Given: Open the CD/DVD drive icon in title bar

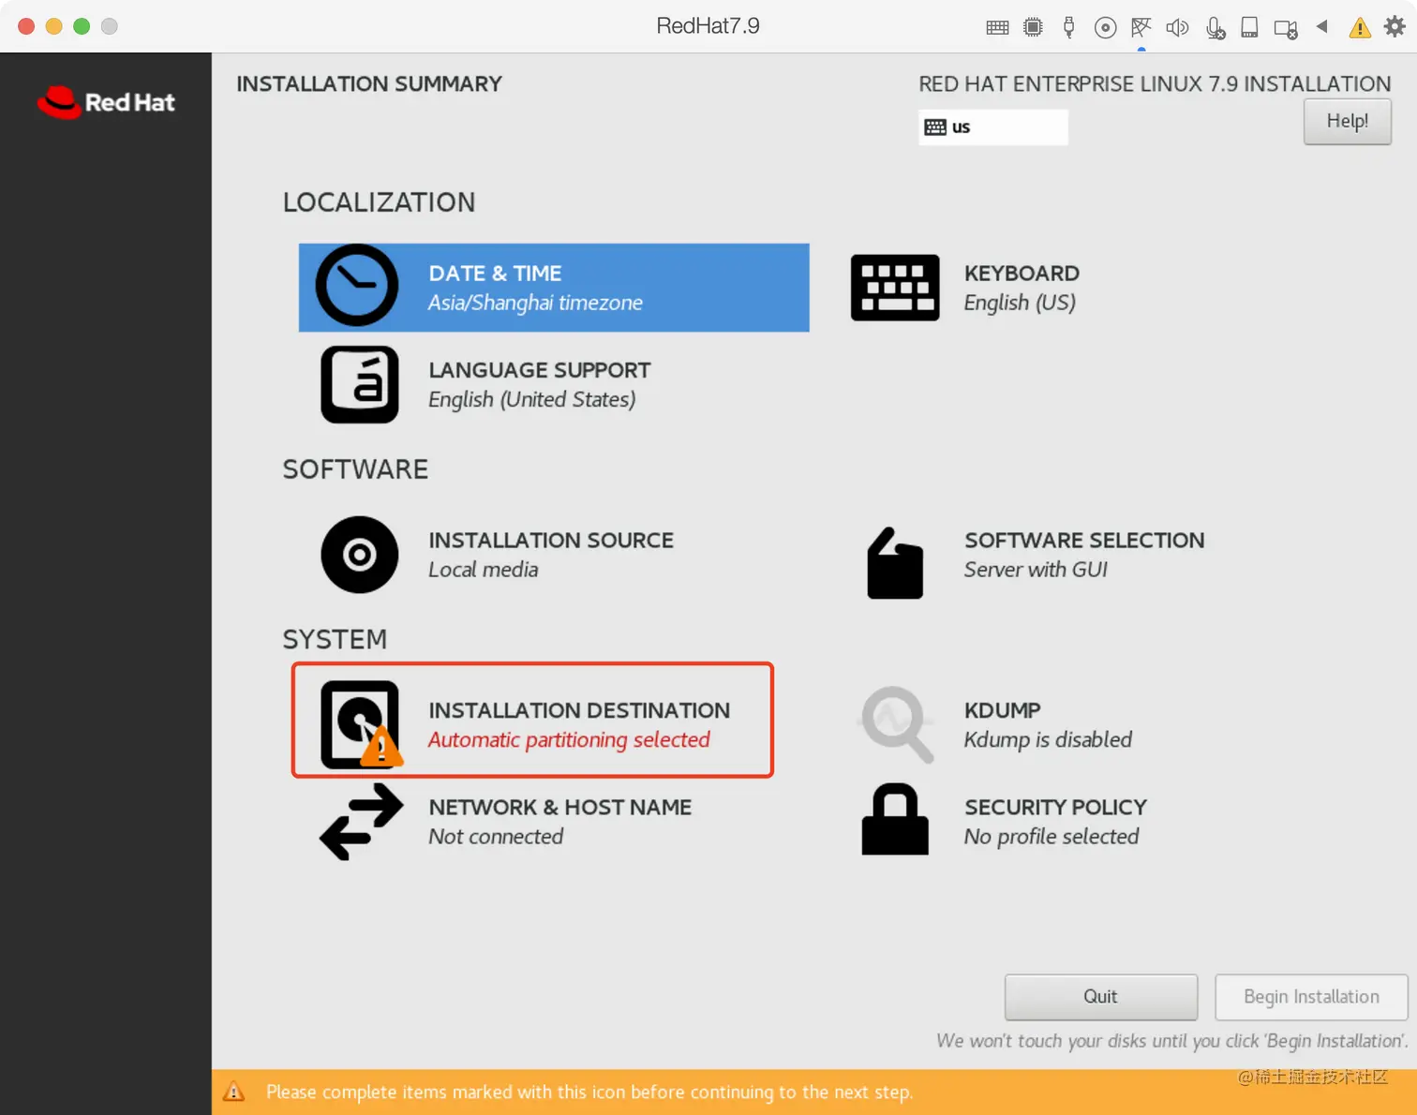Looking at the screenshot, I should (x=1105, y=27).
